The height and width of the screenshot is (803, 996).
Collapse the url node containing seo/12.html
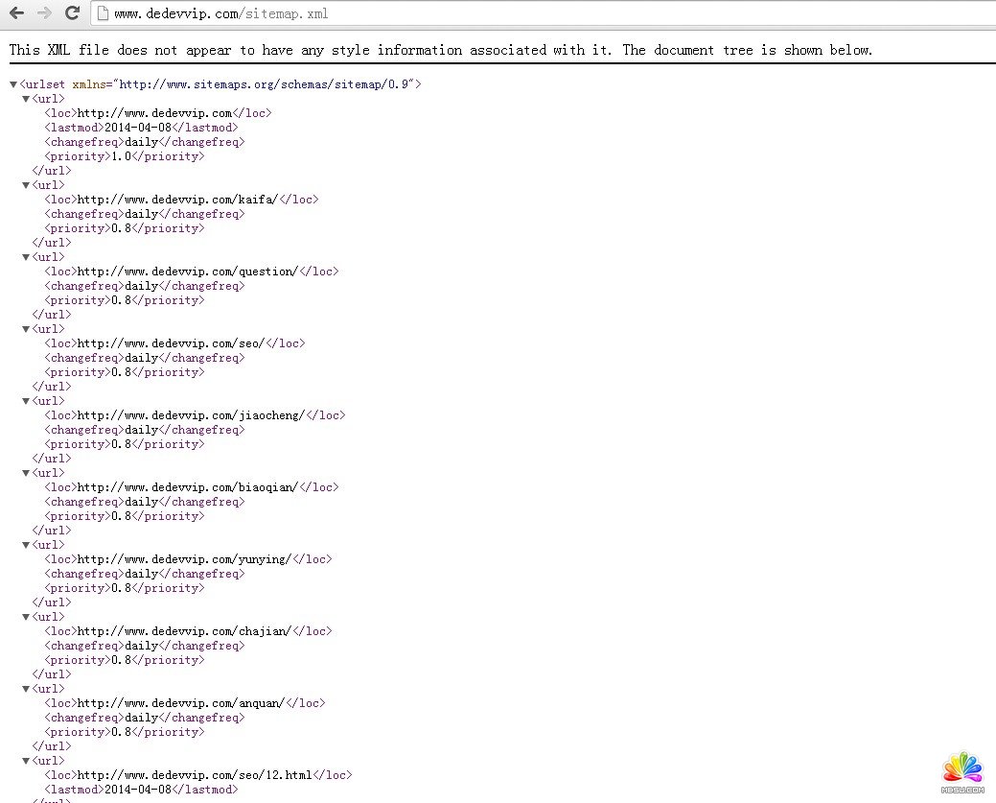[26, 762]
